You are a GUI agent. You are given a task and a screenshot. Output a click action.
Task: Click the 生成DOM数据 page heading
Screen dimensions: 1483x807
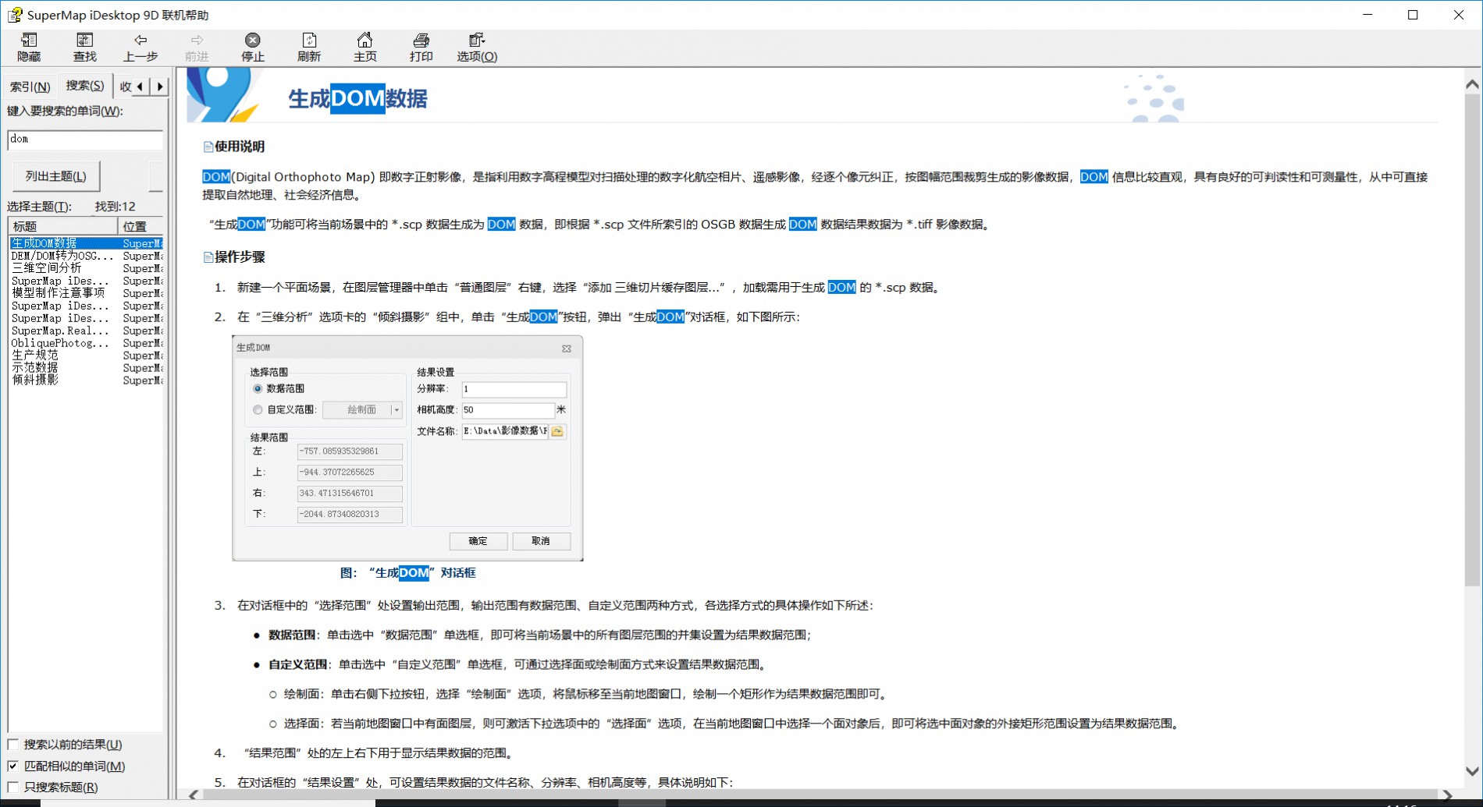click(x=357, y=99)
